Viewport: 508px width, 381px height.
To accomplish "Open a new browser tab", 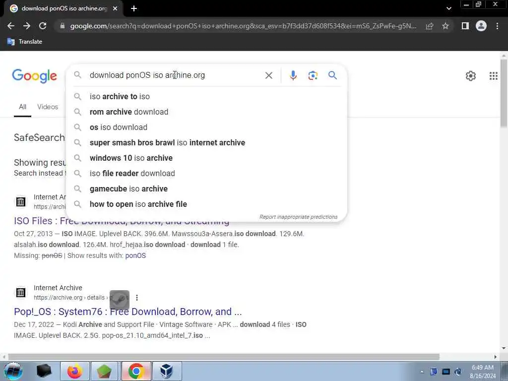I will tap(134, 9).
